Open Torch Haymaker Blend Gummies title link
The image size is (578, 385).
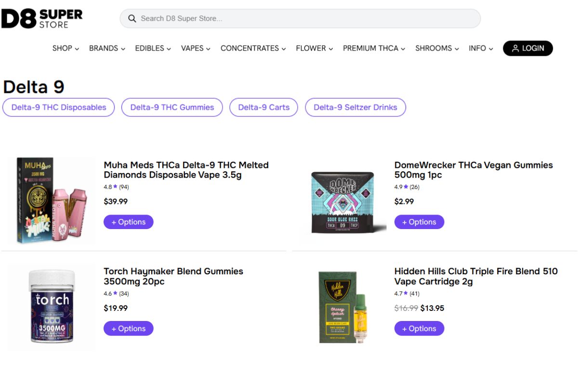(173, 276)
